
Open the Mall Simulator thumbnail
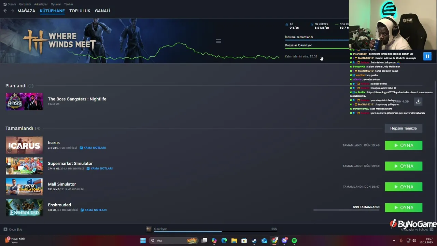(24, 187)
